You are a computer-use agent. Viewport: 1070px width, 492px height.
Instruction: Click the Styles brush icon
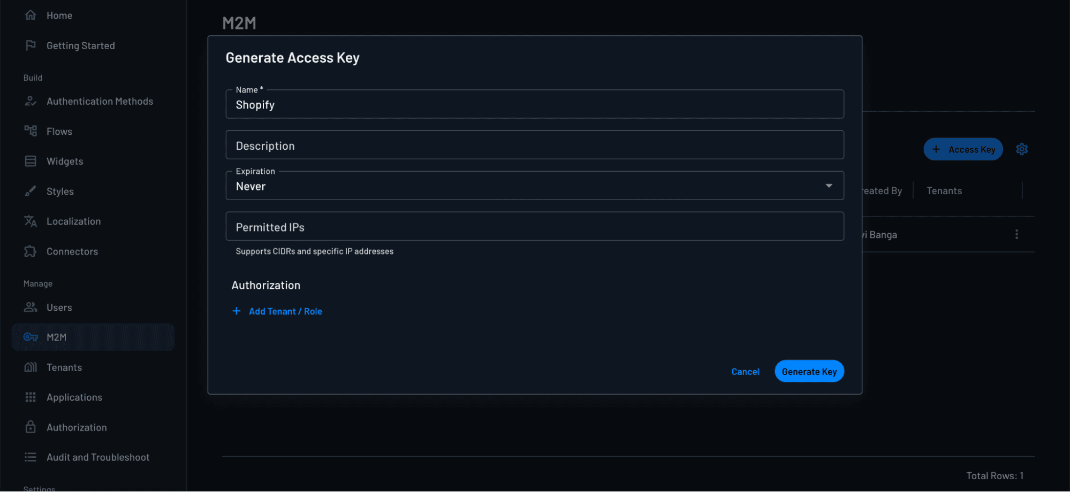(x=31, y=191)
